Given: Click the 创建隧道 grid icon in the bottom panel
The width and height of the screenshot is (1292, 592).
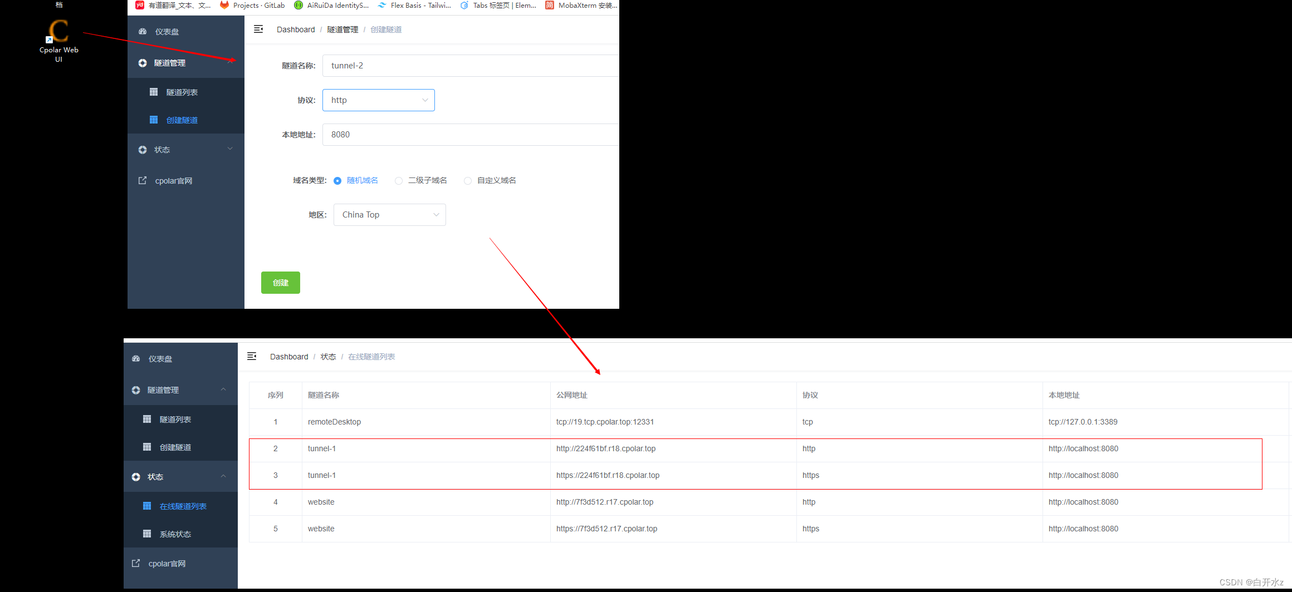Looking at the screenshot, I should (147, 447).
